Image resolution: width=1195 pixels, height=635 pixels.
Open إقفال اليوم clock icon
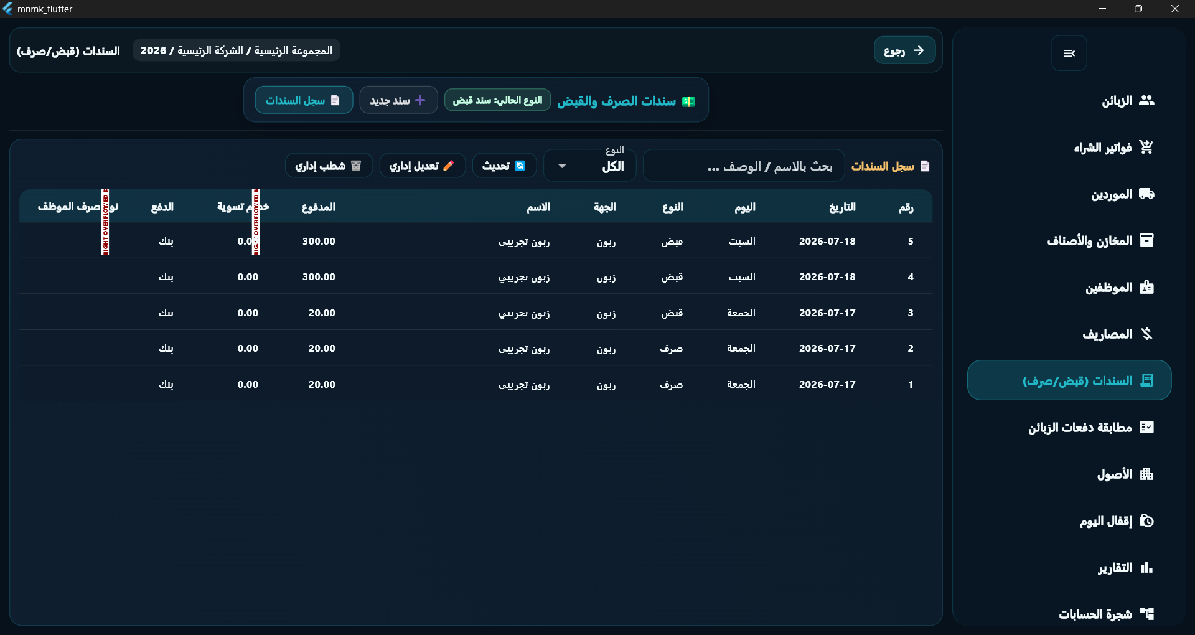pos(1146,520)
